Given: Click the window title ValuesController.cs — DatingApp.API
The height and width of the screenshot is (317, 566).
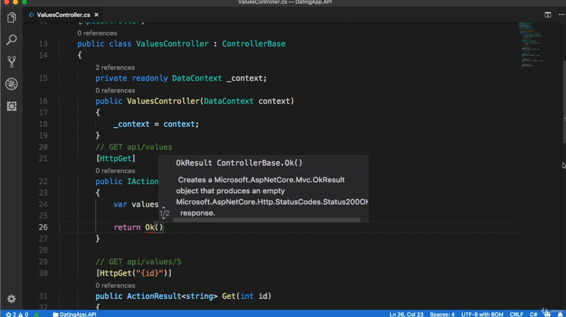Looking at the screenshot, I should point(285,2).
